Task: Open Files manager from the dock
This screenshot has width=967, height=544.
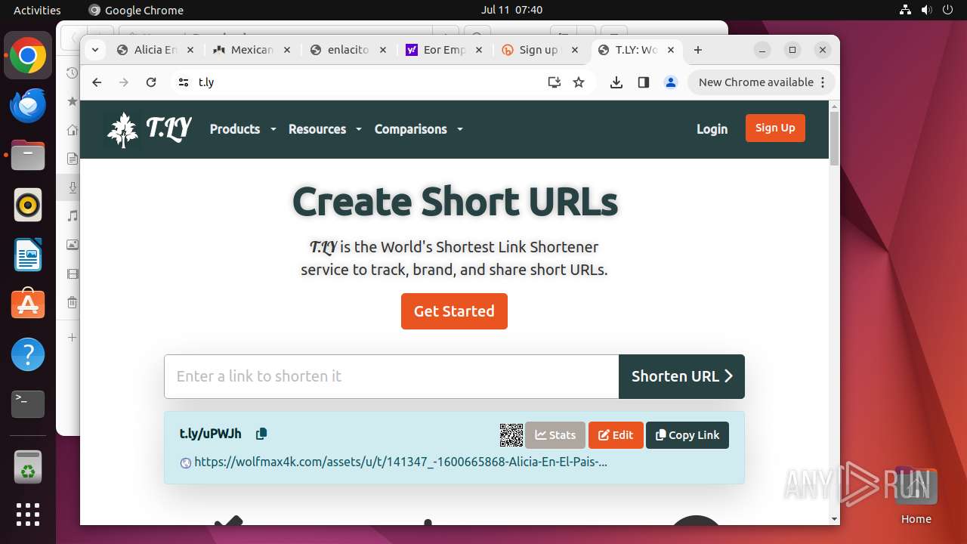Action: pos(28,156)
